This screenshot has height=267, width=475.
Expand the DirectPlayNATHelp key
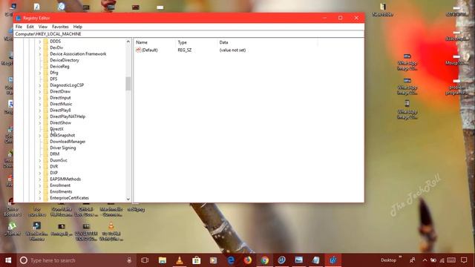coord(39,116)
